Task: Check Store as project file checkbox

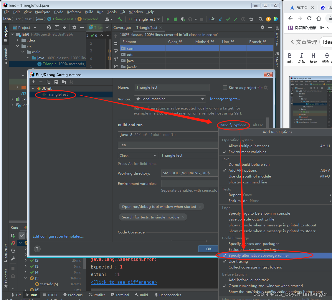Action: [225, 88]
